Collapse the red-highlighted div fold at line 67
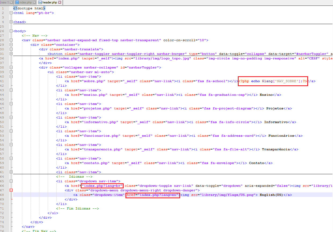This screenshot has width=333, height=232. click(x=11, y=190)
